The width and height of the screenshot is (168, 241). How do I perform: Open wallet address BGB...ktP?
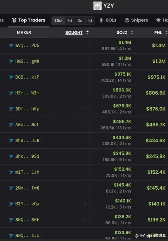(27, 77)
